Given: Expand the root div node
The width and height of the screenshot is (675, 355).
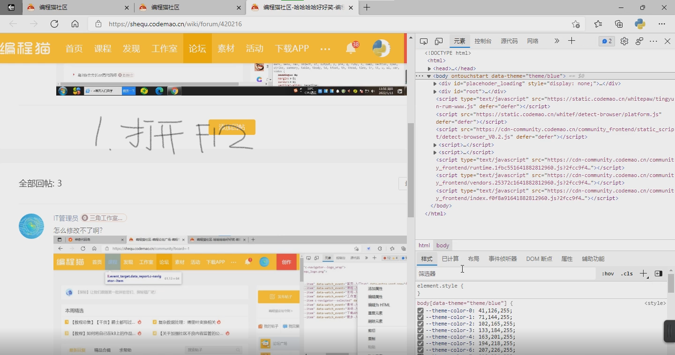Looking at the screenshot, I should click(435, 91).
